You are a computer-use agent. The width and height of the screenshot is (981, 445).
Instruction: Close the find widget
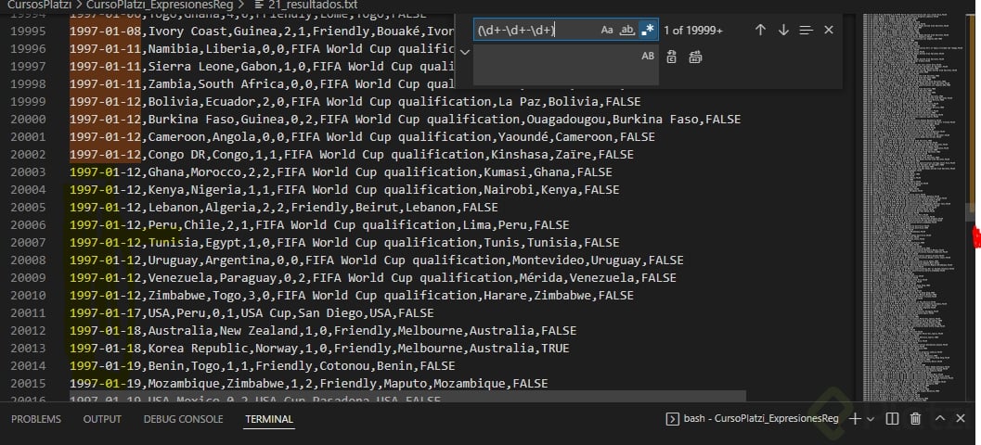pos(829,30)
